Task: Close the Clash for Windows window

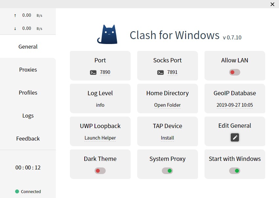Action: tap(272, 4)
